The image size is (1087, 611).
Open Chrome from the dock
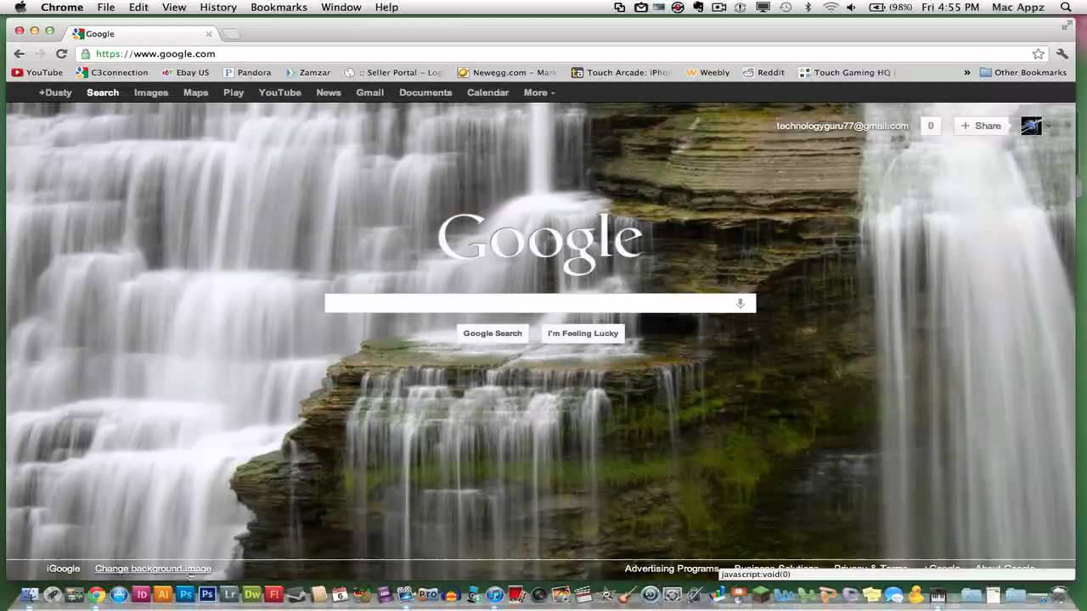(97, 595)
